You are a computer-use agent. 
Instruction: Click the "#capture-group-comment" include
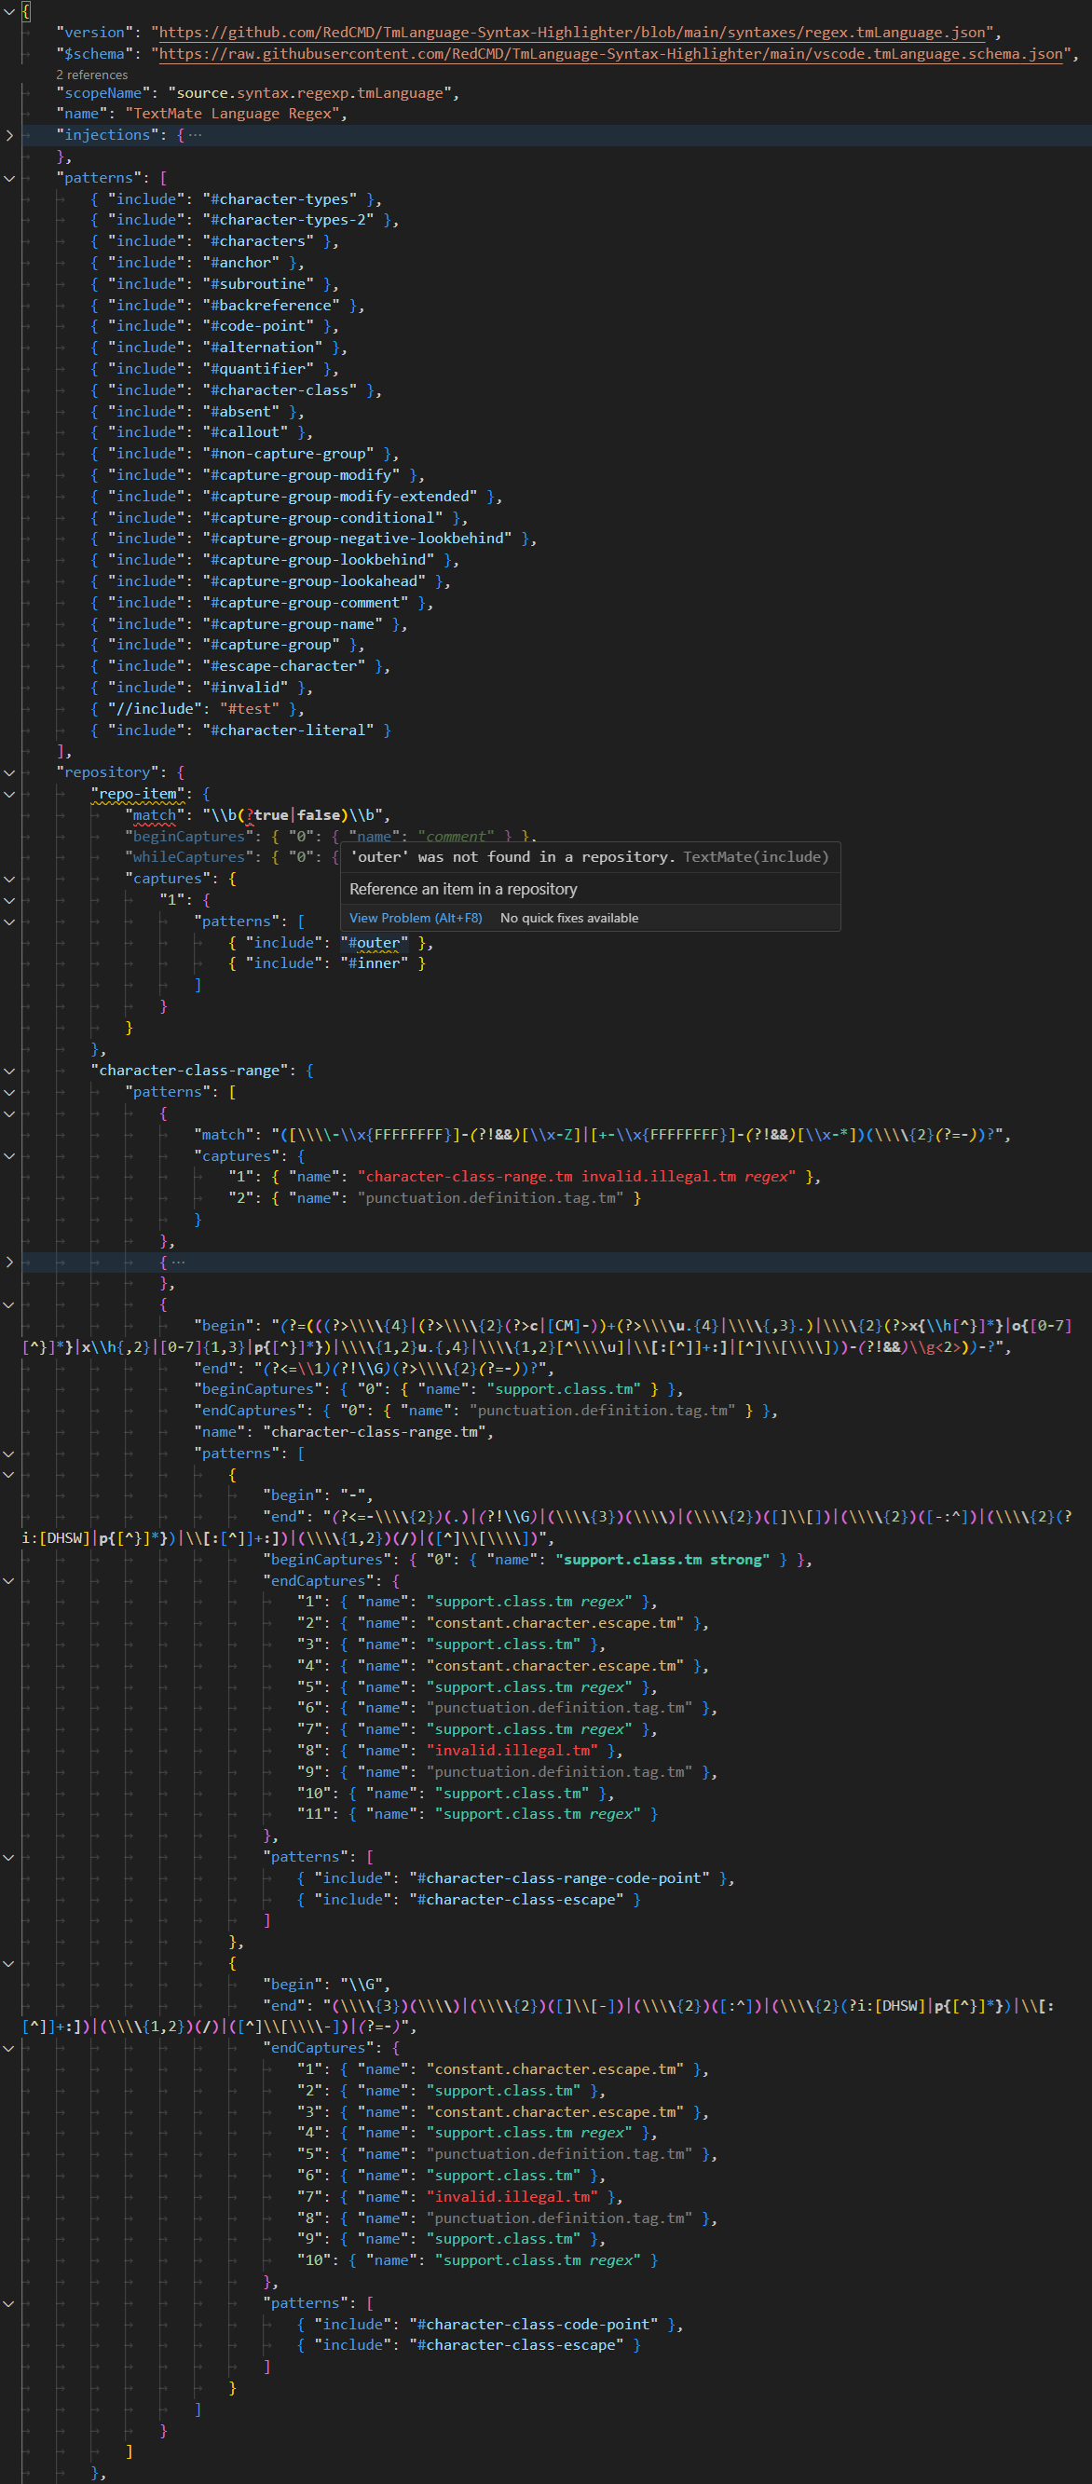point(306,603)
